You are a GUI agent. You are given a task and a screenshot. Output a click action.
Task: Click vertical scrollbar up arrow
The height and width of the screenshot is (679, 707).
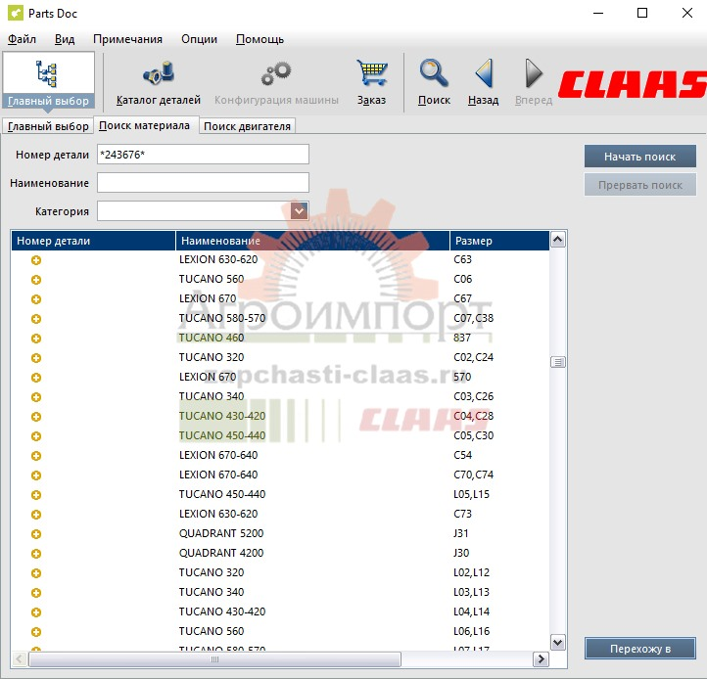pos(558,240)
